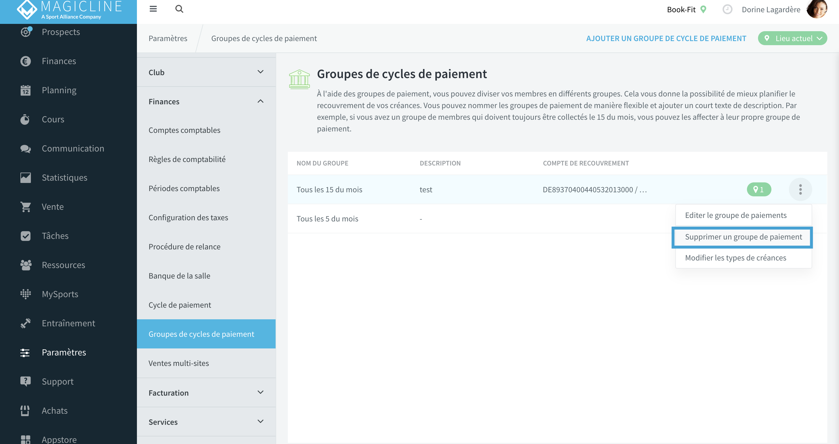Open Ressources people icon in sidebar
The height and width of the screenshot is (444, 839).
click(25, 265)
